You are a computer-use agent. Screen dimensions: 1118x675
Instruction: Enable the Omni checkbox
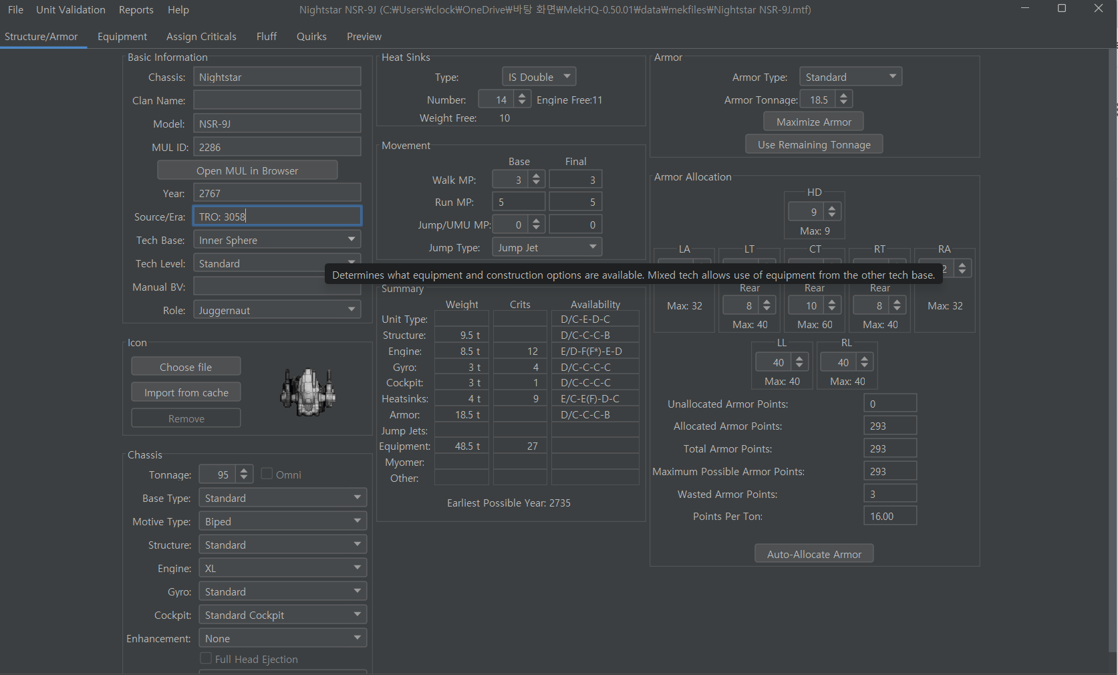[x=267, y=475]
